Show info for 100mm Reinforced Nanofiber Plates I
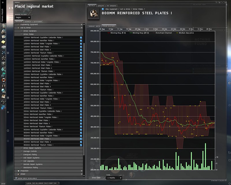The height and width of the screenshot is (185, 231). 81,41
